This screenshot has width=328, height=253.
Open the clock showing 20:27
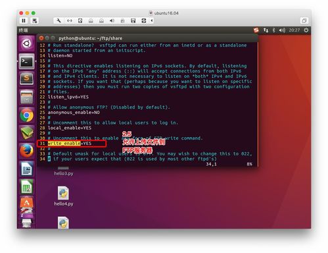click(x=294, y=30)
